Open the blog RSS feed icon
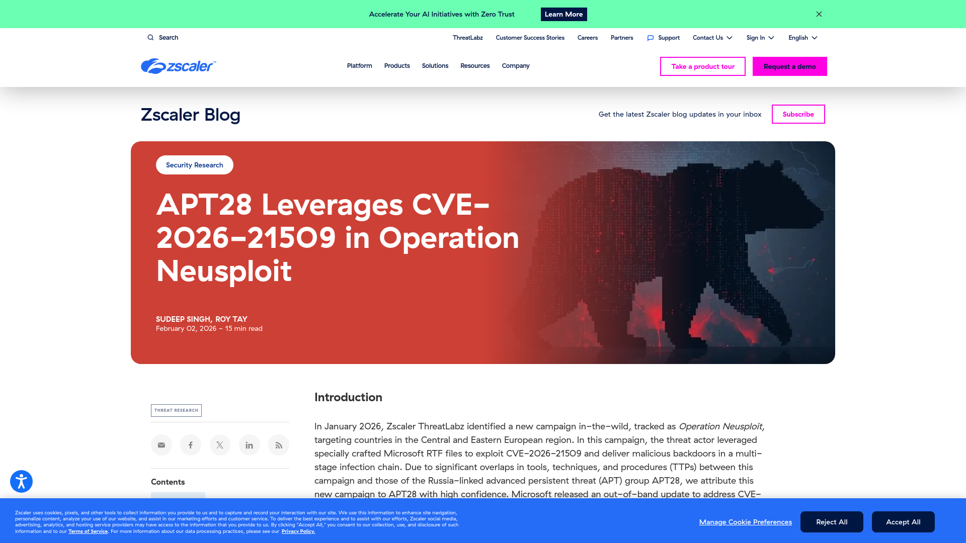Viewport: 966px width, 543px height. (x=278, y=445)
